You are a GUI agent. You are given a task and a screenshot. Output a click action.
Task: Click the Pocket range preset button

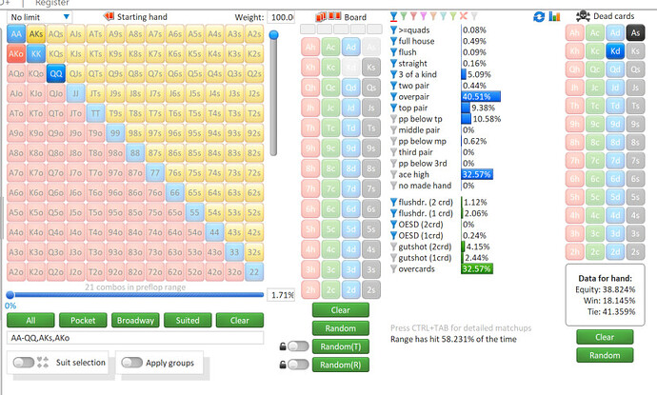[x=83, y=321]
